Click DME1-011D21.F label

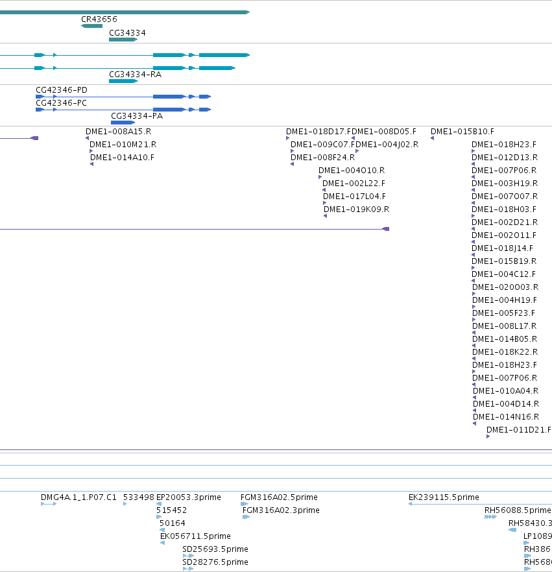519,430
